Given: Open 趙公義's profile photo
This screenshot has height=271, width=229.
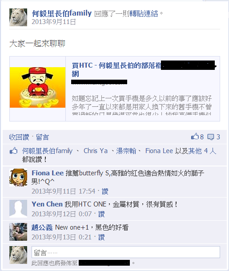Looking at the screenshot, I should (x=18, y=232).
